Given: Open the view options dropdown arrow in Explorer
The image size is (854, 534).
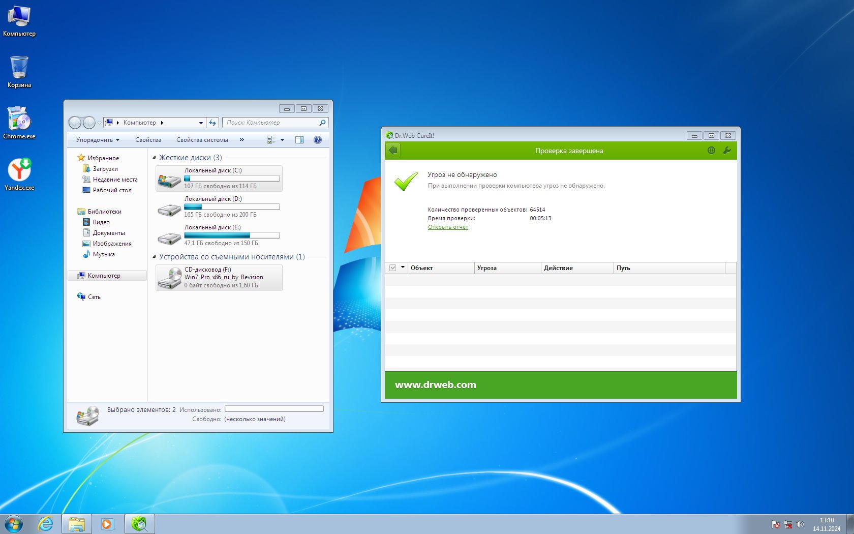Looking at the screenshot, I should pos(283,140).
